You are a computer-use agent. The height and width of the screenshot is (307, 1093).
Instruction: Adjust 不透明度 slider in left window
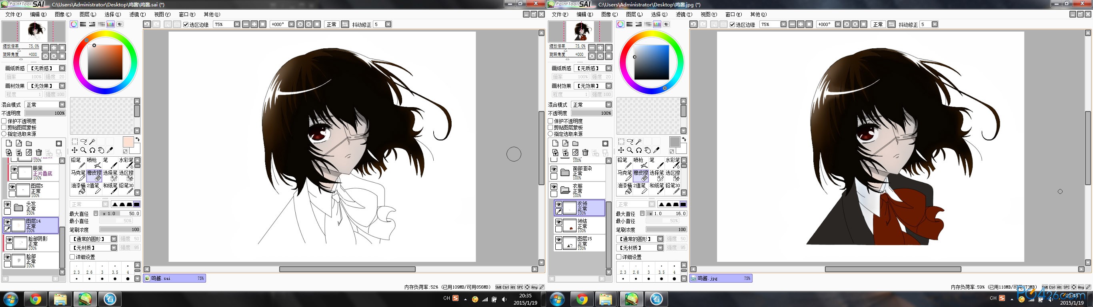coord(45,113)
